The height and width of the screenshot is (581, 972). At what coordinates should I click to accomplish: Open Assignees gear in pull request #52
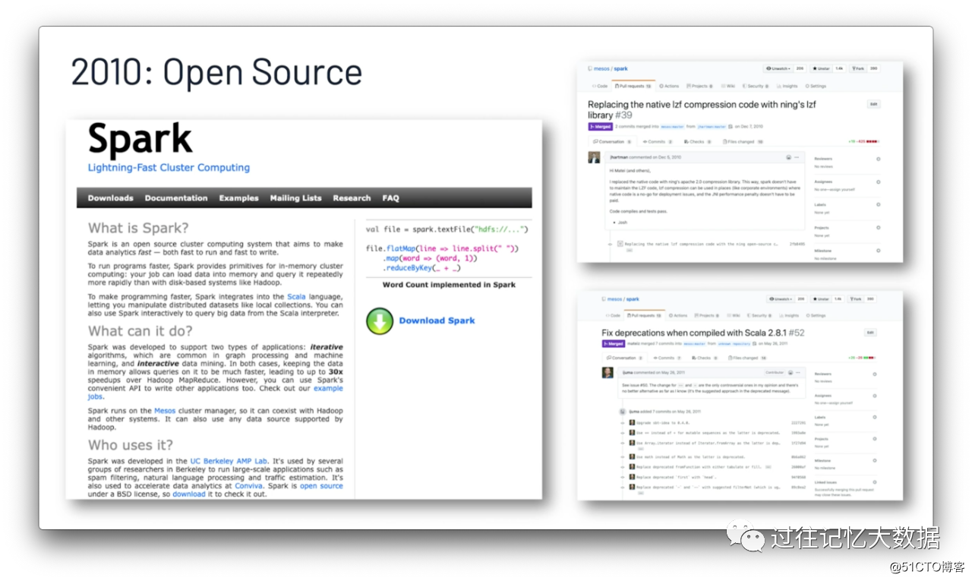875,396
